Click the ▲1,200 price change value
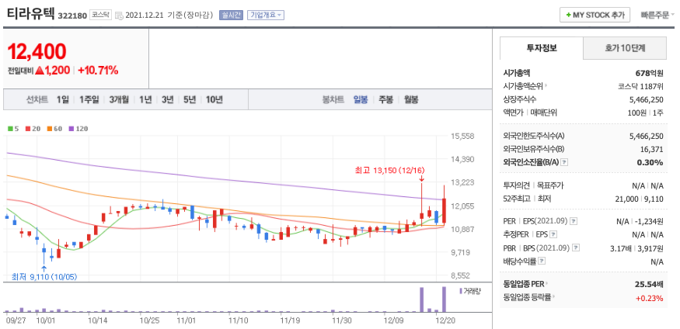680x329 pixels. [x=53, y=70]
